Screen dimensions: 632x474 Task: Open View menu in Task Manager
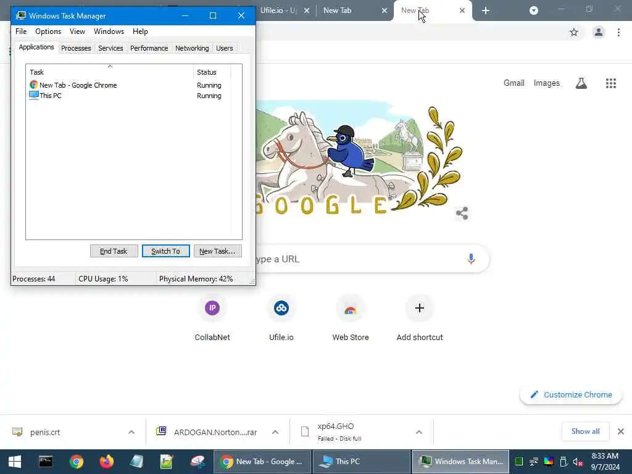(x=77, y=31)
